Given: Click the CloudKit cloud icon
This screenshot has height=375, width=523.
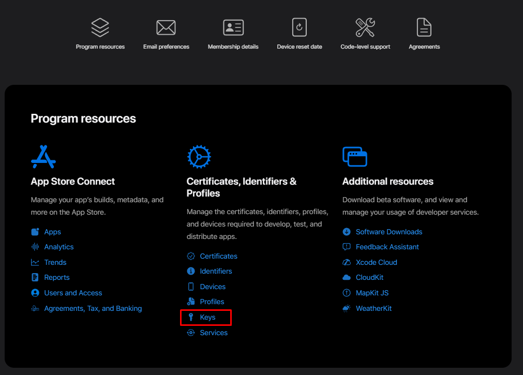Looking at the screenshot, I should (x=347, y=277).
